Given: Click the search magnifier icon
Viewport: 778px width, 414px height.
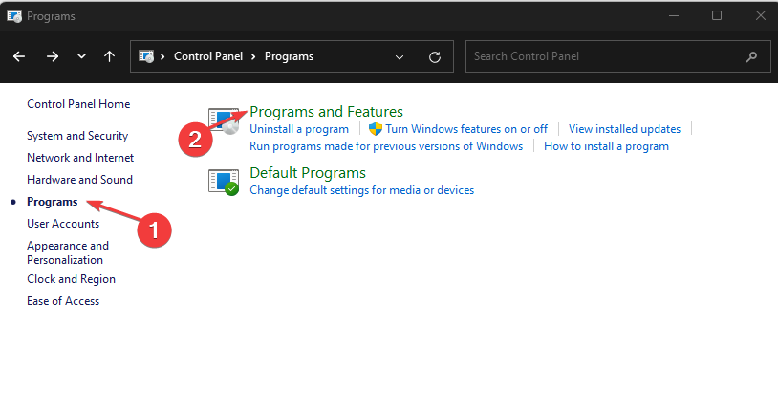Looking at the screenshot, I should (x=752, y=56).
